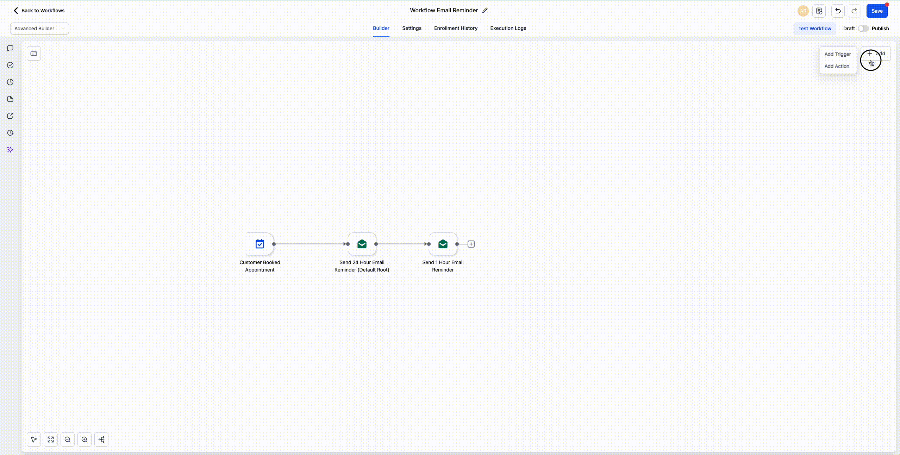This screenshot has width=900, height=455.
Task: Trigger auto-layout using the tree icon
Action: [101, 440]
